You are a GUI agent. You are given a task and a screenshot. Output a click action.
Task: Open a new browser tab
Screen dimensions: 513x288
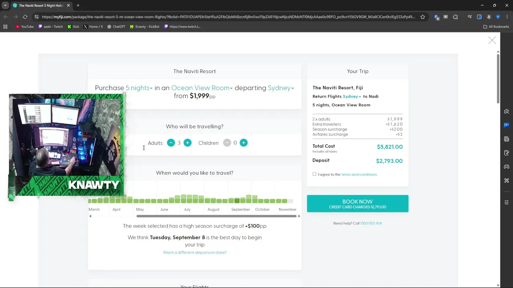[x=78, y=5]
